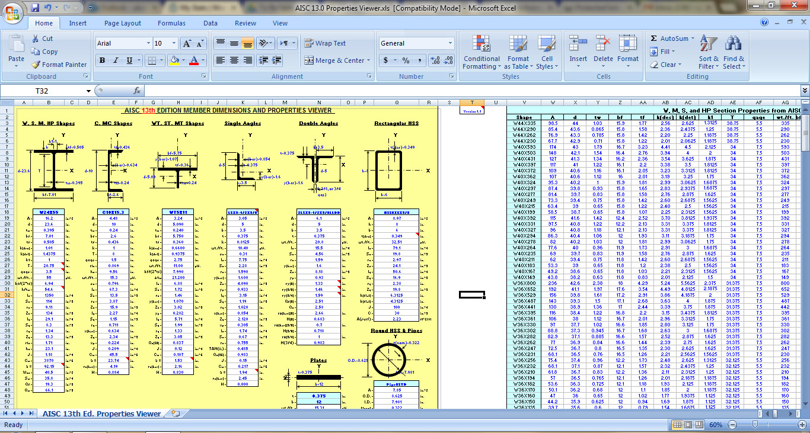Click the Insert cells icon
The width and height of the screenshot is (810, 433).
[578, 44]
